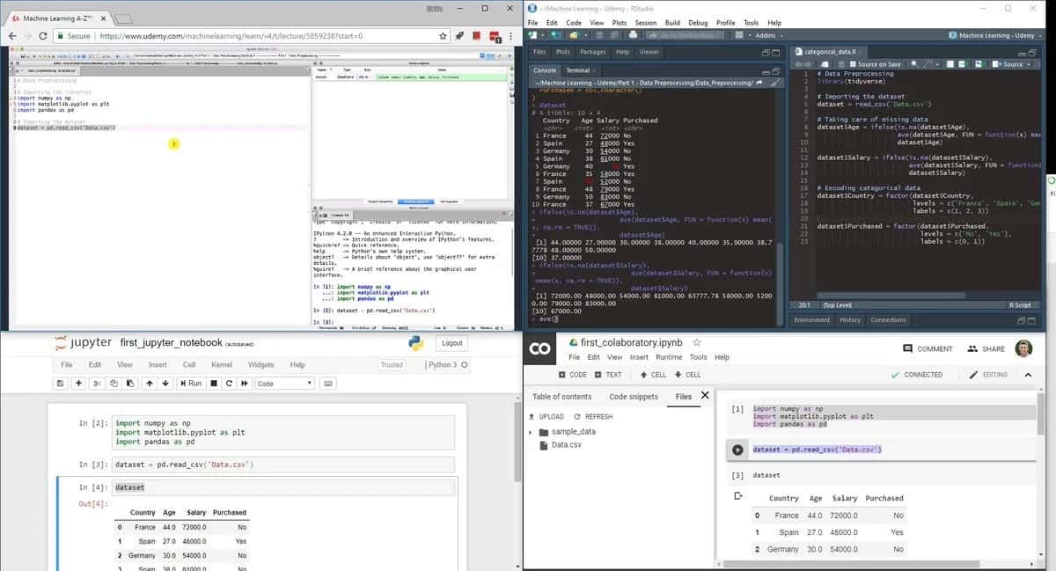This screenshot has width=1056, height=571.
Task: Open the Chrome three-dot menu
Action: click(x=510, y=36)
